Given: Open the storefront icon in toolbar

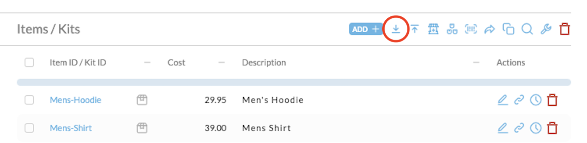Looking at the screenshot, I should pyautogui.click(x=433, y=29).
